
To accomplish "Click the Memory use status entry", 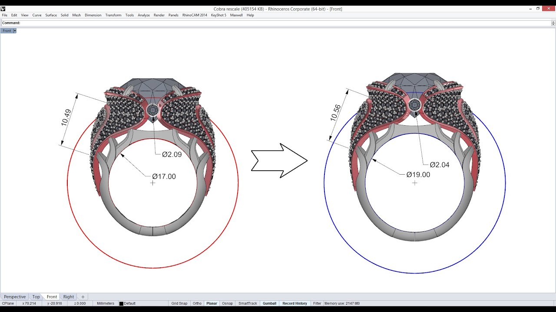I will (x=342, y=303).
